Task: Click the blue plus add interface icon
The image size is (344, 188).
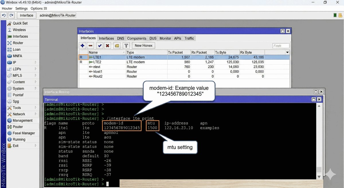Action: coord(83,46)
